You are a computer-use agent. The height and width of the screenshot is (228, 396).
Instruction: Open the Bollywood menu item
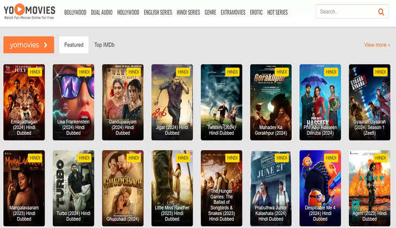(x=75, y=12)
